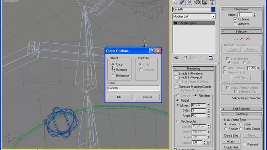The image size is (267, 150).
Task: Switch to the Modify panel tab
Action: click(x=182, y=2)
